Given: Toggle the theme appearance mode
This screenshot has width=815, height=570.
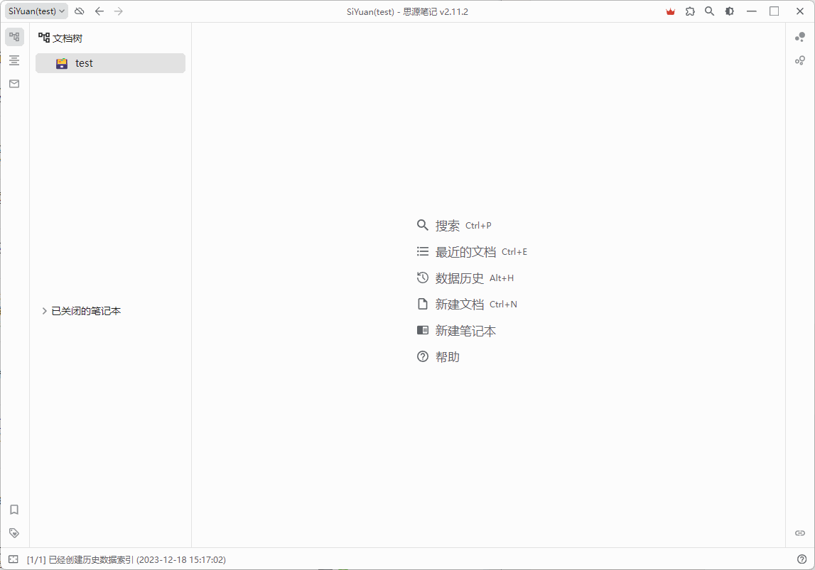Looking at the screenshot, I should point(729,11).
